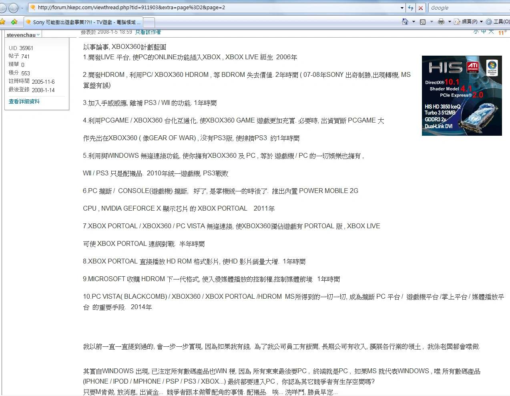Click the 發表於 2008-1-5 18:59 timestamp
The width and height of the screenshot is (510, 396).
pyautogui.click(x=106, y=32)
